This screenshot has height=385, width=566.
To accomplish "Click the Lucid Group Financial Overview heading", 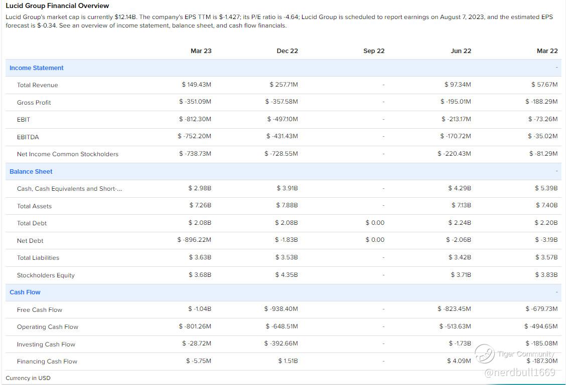I will click(x=57, y=6).
